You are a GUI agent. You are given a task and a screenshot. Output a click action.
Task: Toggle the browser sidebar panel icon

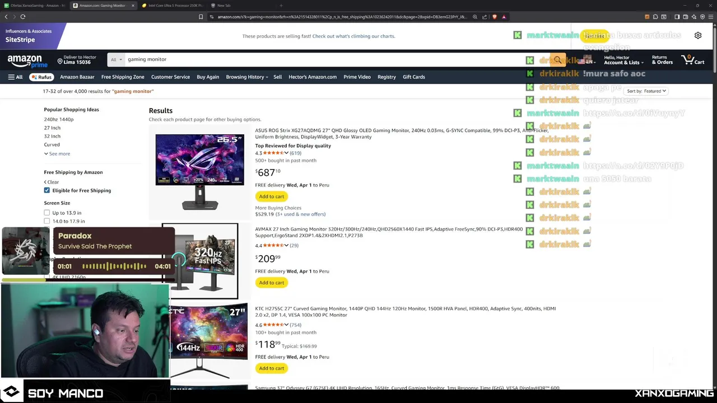pyautogui.click(x=677, y=17)
